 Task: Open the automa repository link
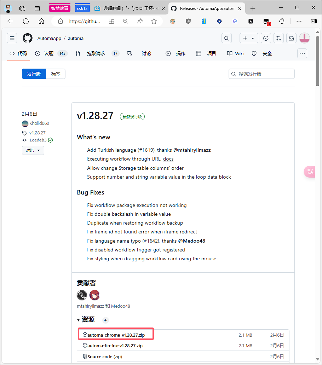click(76, 39)
